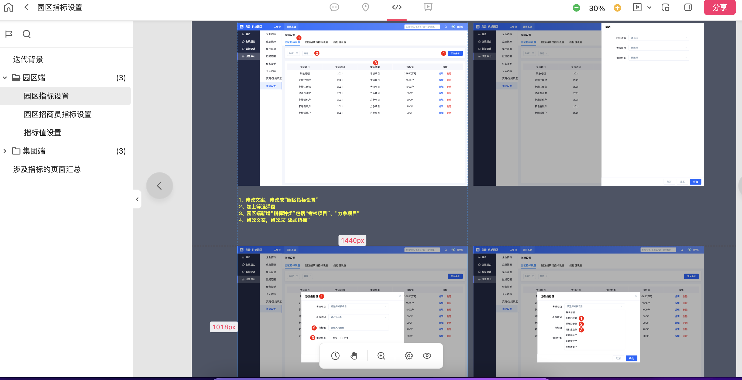
Task: Toggle the eye visibility icon
Action: [427, 356]
